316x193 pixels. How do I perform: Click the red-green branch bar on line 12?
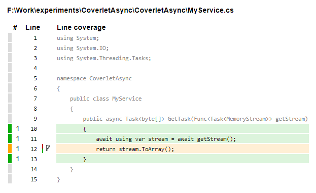[43, 149]
